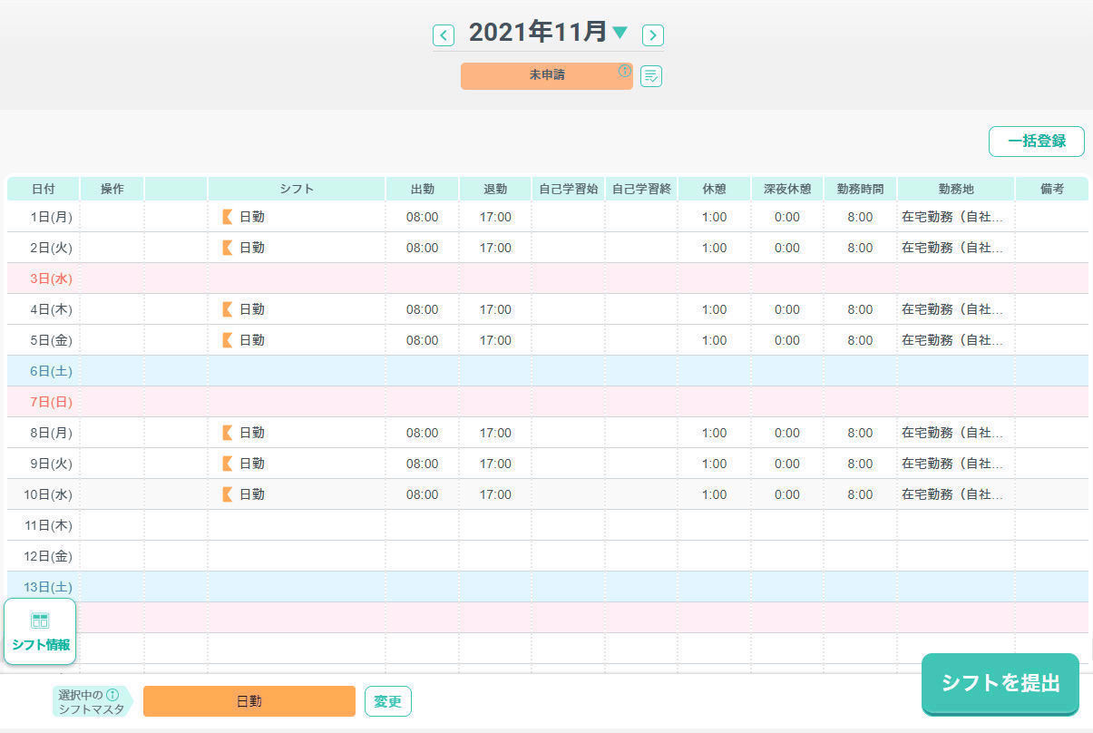Click the info icon on 未申請 status

click(x=624, y=71)
